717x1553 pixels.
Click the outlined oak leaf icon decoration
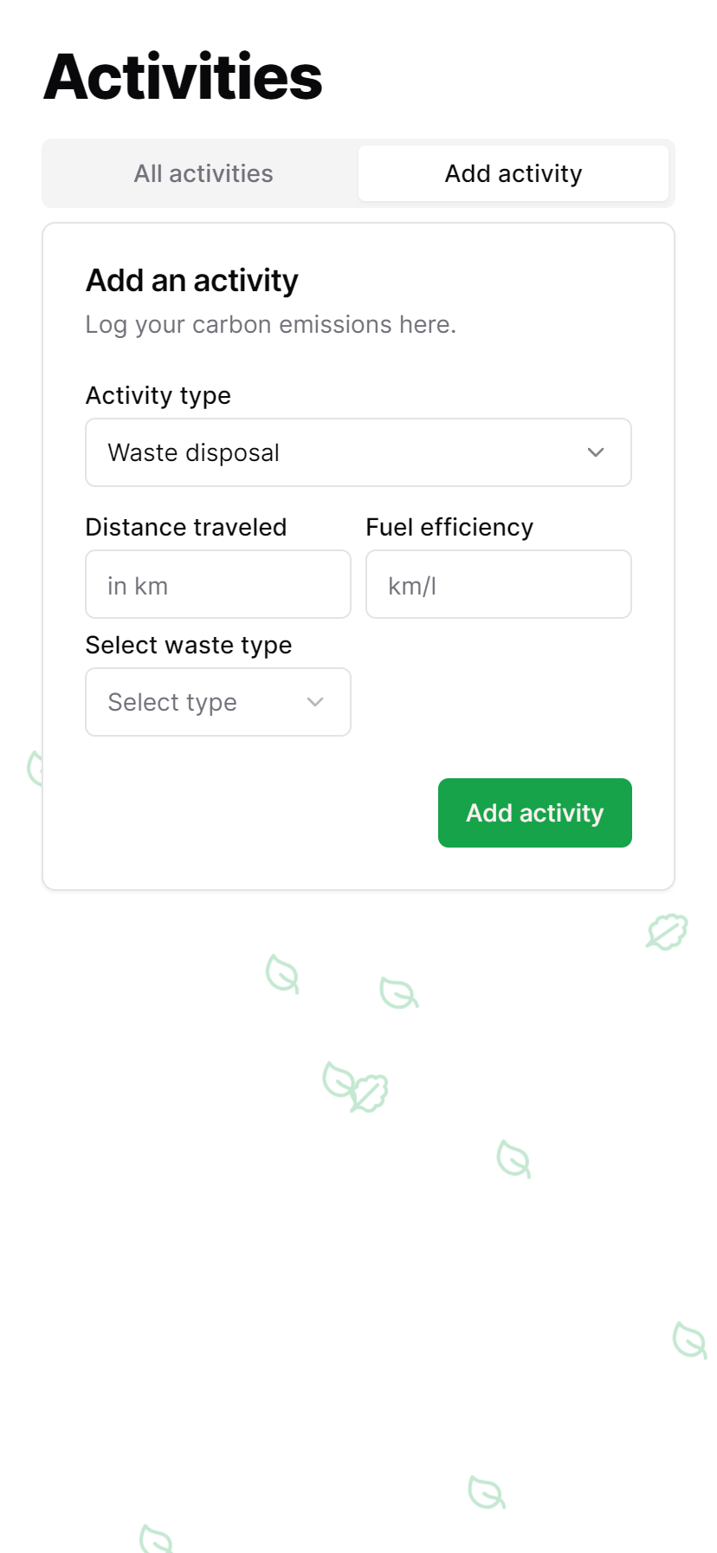[x=665, y=933]
